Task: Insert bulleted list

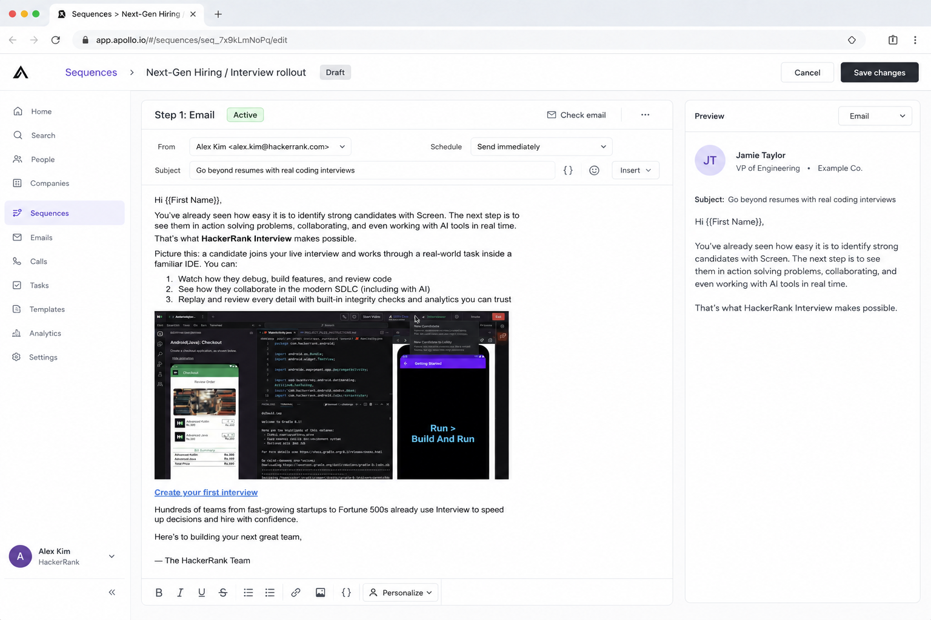Action: 249,593
